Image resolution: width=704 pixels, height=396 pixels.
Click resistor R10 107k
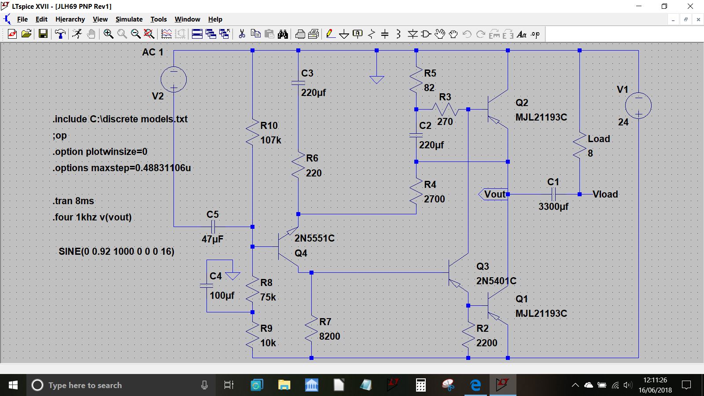click(252, 132)
